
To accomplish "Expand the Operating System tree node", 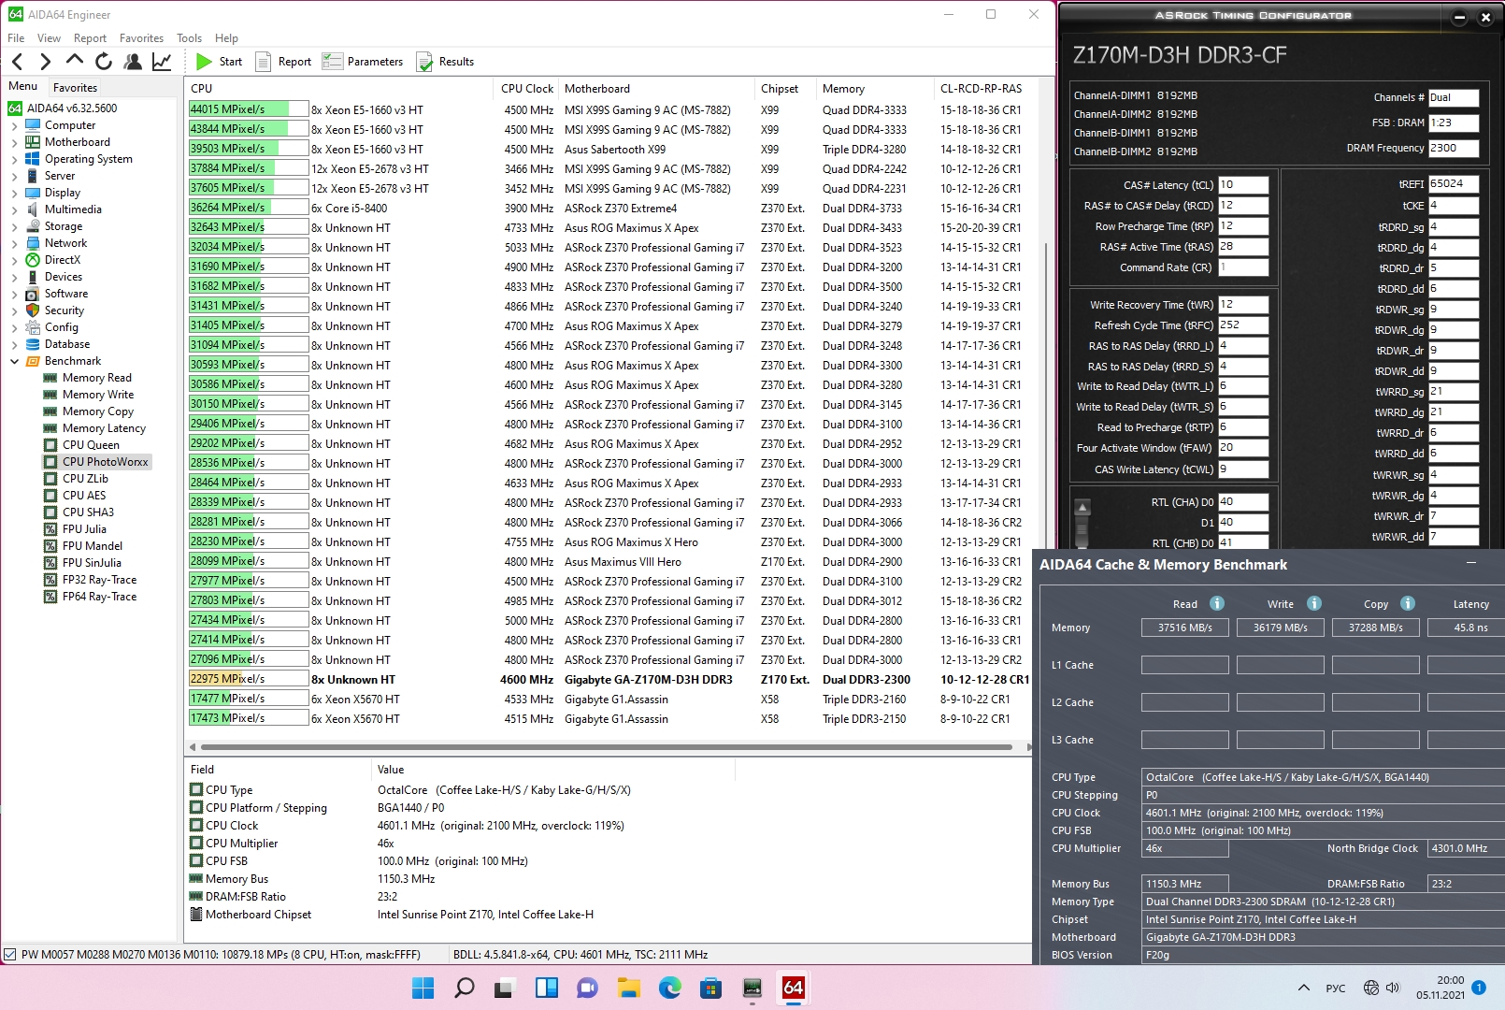I will [x=14, y=159].
